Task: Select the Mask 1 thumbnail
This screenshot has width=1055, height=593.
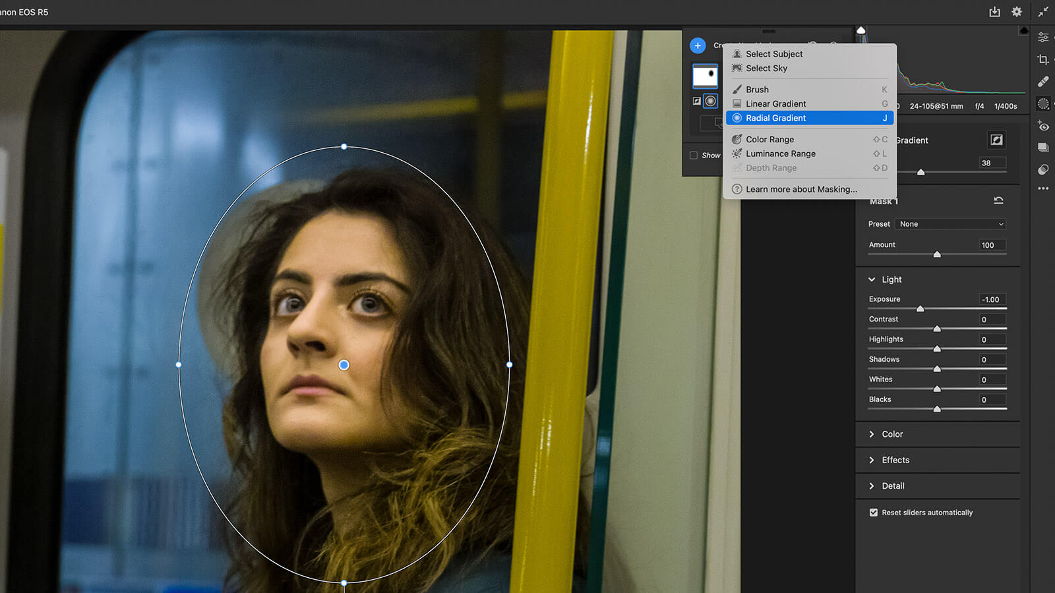Action: pos(705,76)
